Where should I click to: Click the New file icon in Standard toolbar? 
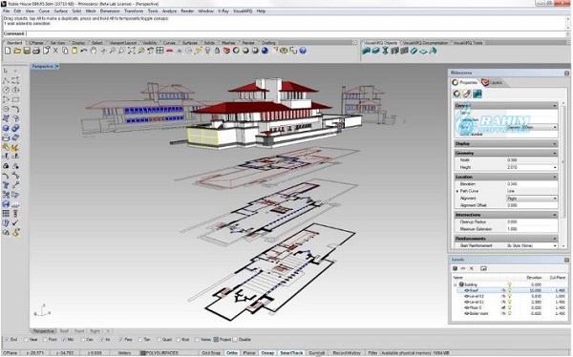point(8,51)
